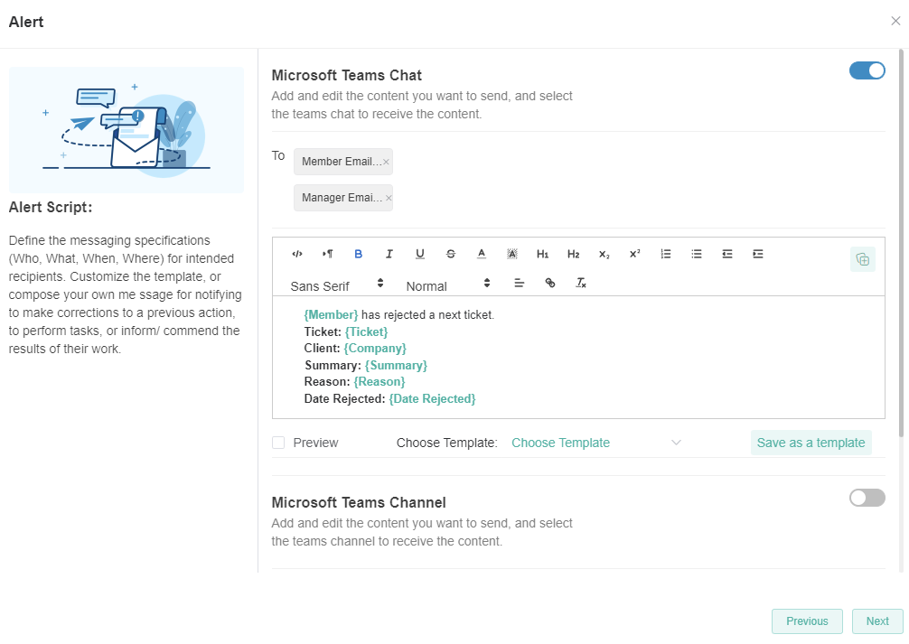
Task: Open the insert variable icon in editor
Action: (x=862, y=259)
